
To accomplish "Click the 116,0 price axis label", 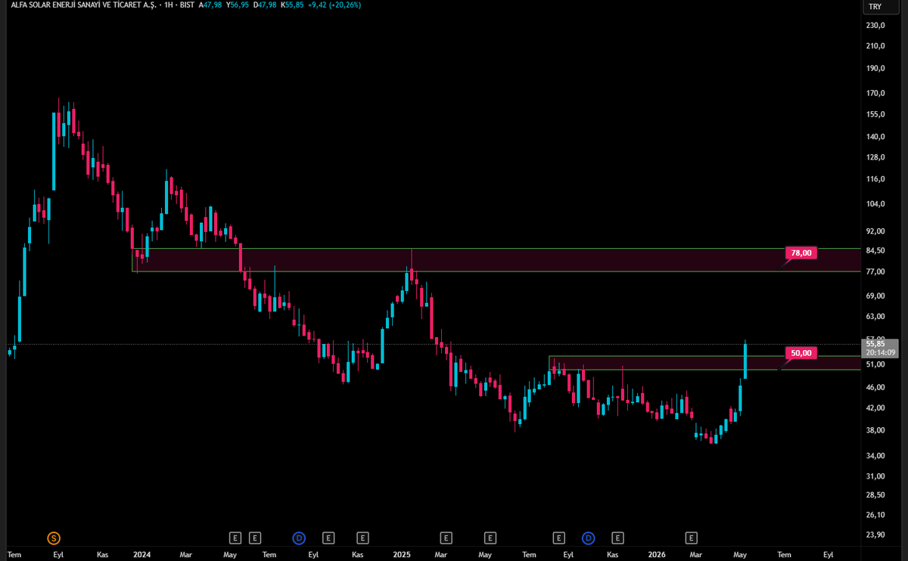I will [x=875, y=179].
